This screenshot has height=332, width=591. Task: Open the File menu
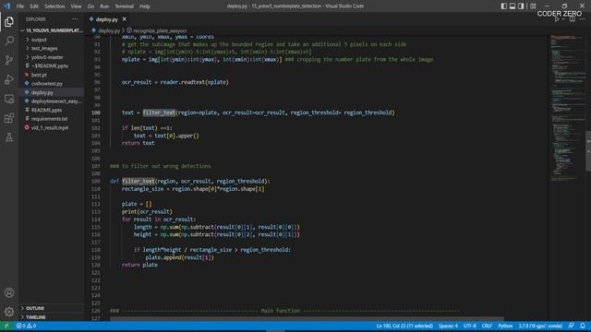tap(20, 6)
